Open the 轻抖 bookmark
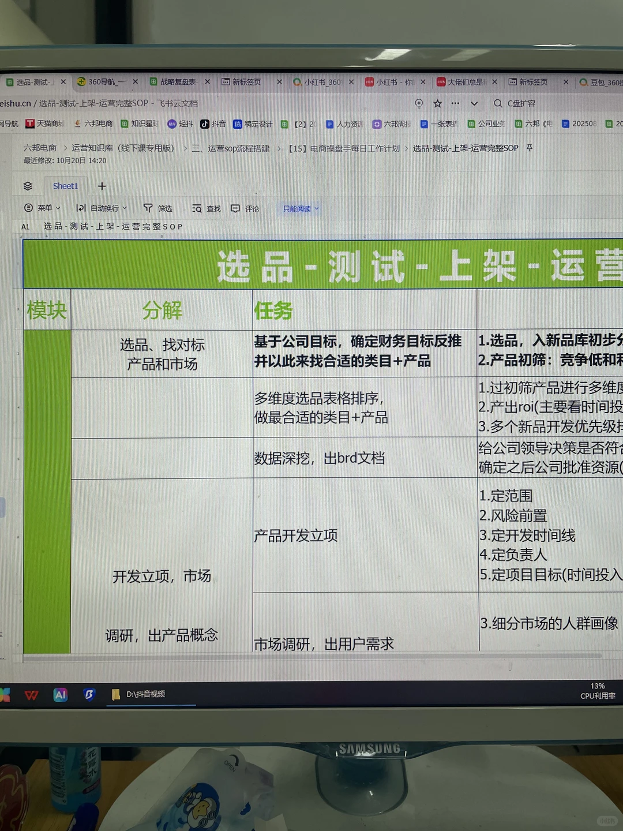The width and height of the screenshot is (623, 831). 180,123
